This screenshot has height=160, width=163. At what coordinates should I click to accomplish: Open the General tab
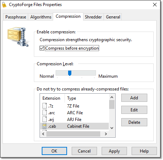tap(113, 17)
